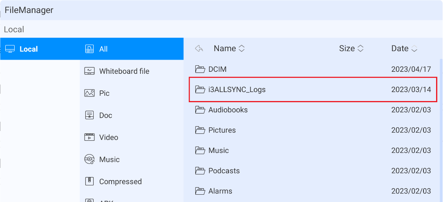Open the Audiobooks folder

coord(228,110)
